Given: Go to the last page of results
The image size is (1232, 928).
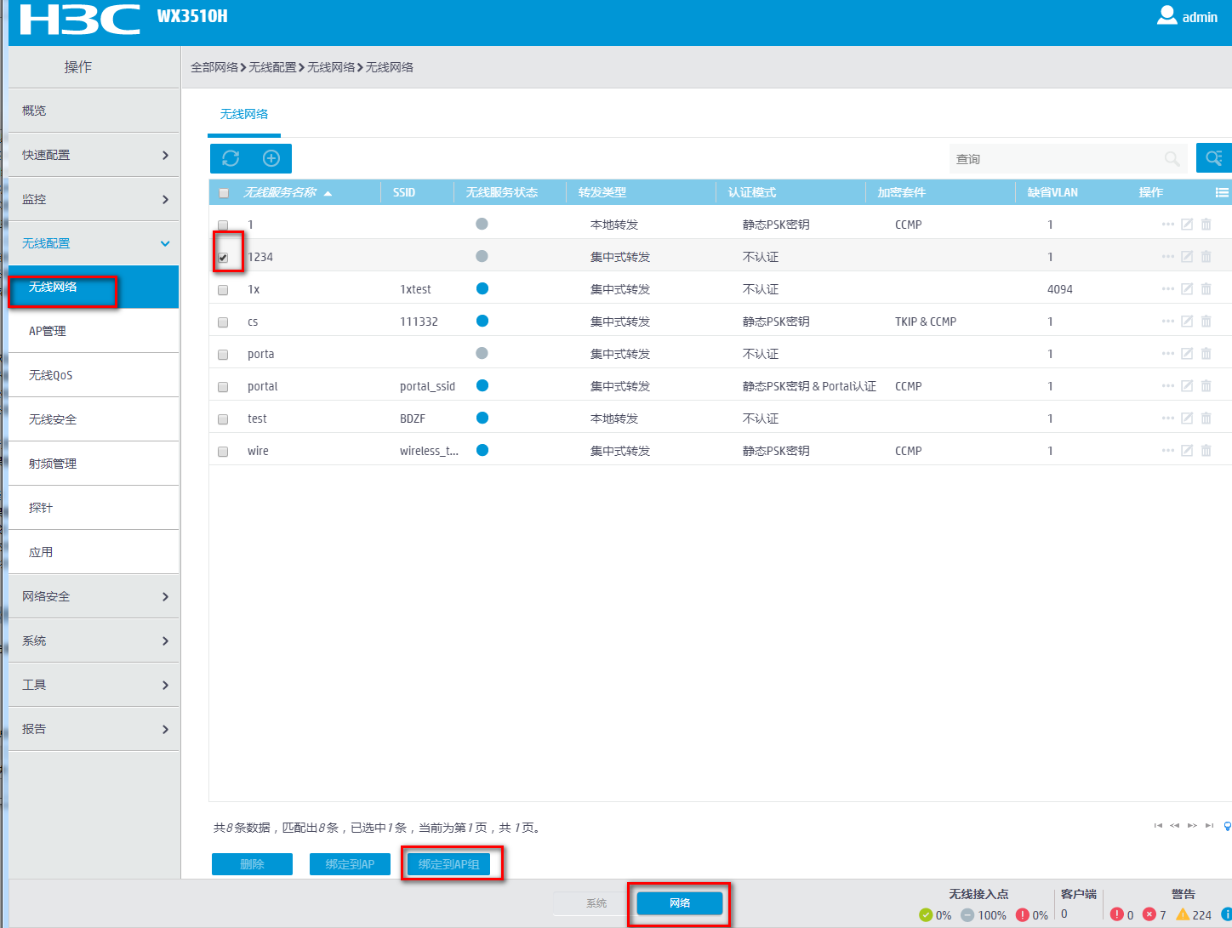Looking at the screenshot, I should coord(1209,825).
